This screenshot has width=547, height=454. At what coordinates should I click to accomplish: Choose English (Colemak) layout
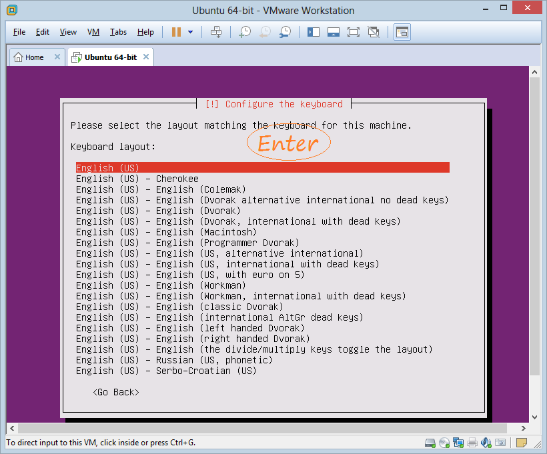(x=161, y=189)
